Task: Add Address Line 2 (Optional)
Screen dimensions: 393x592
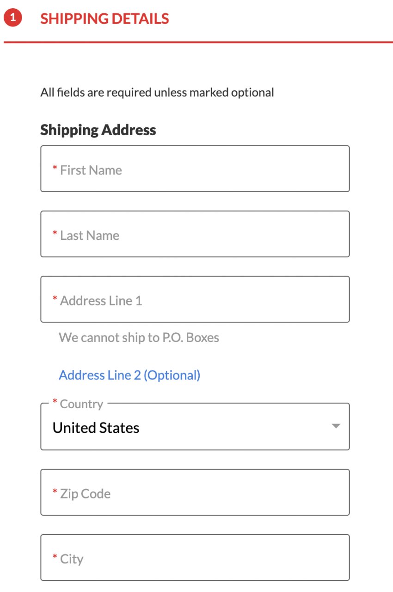Action: 129,375
